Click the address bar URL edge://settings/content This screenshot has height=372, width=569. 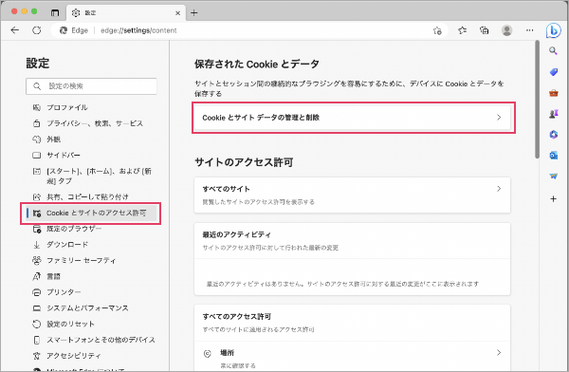138,30
